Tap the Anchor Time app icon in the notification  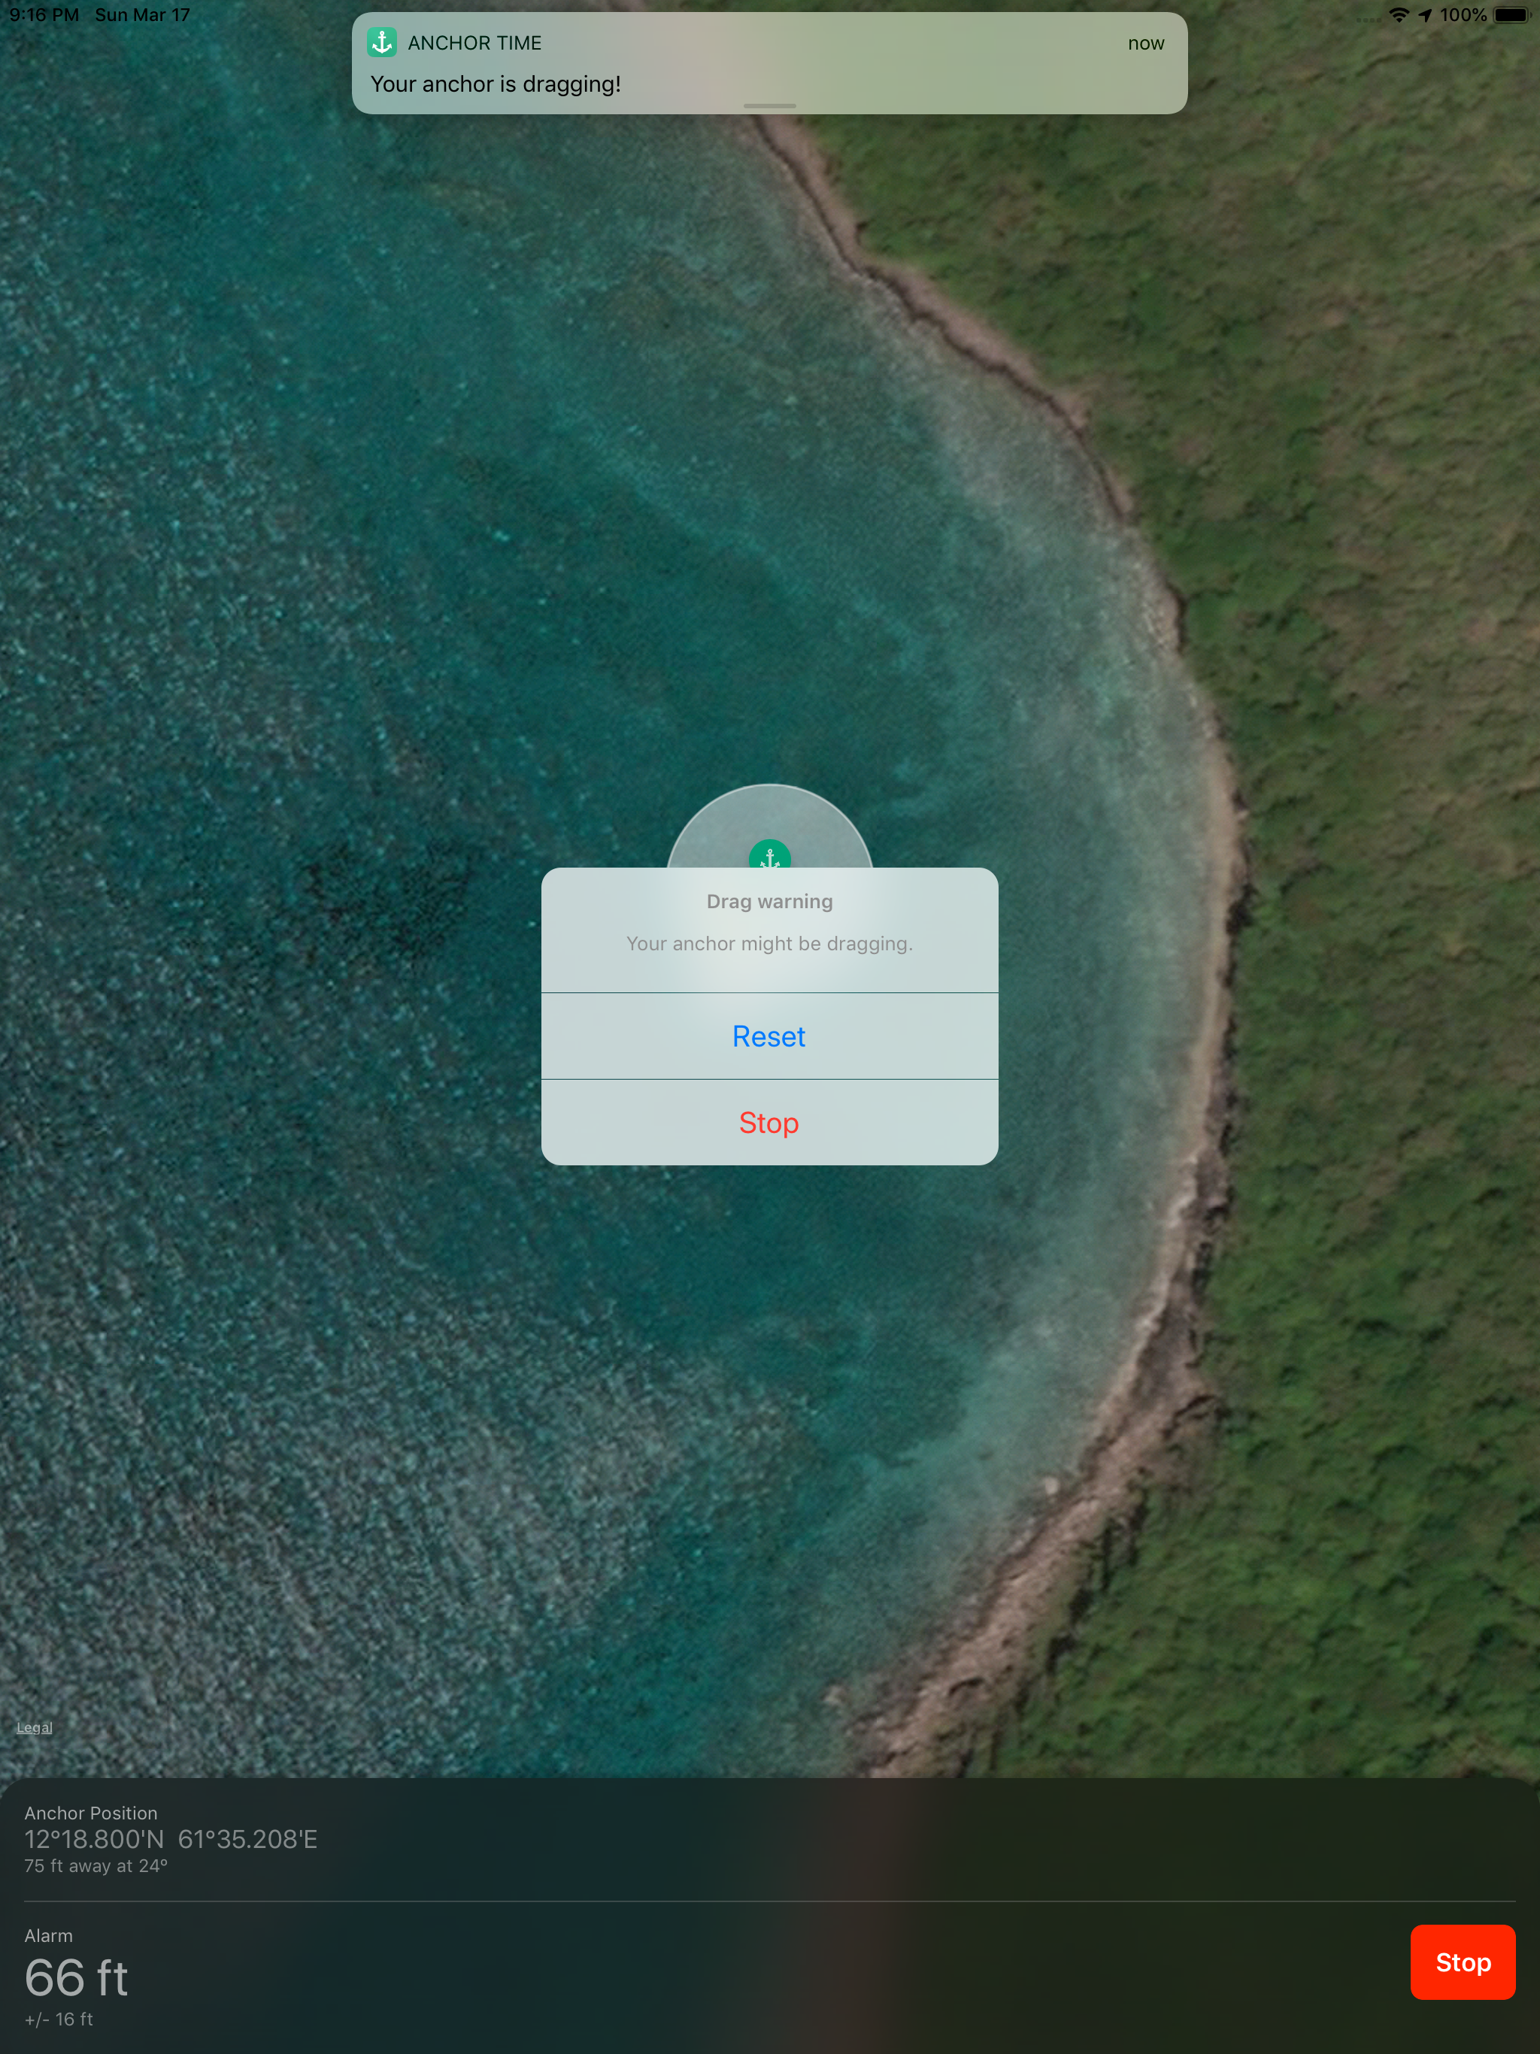tap(383, 43)
